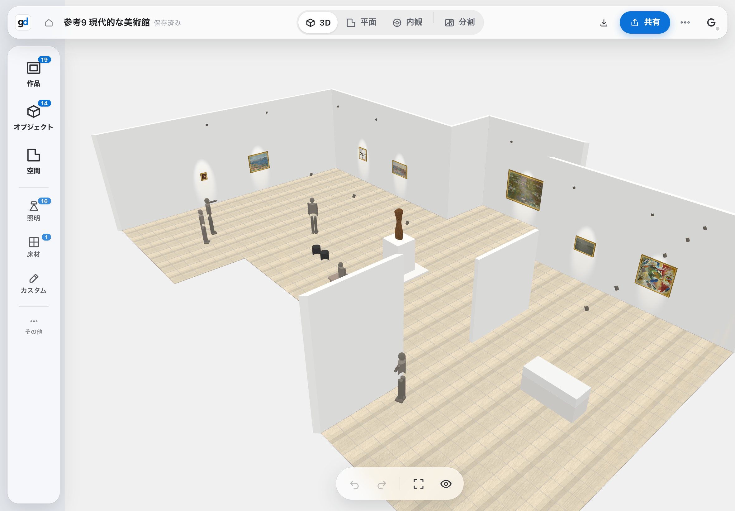This screenshot has width=735, height=511.
Task: Click the 19 badge on 作品
Action: (45, 60)
